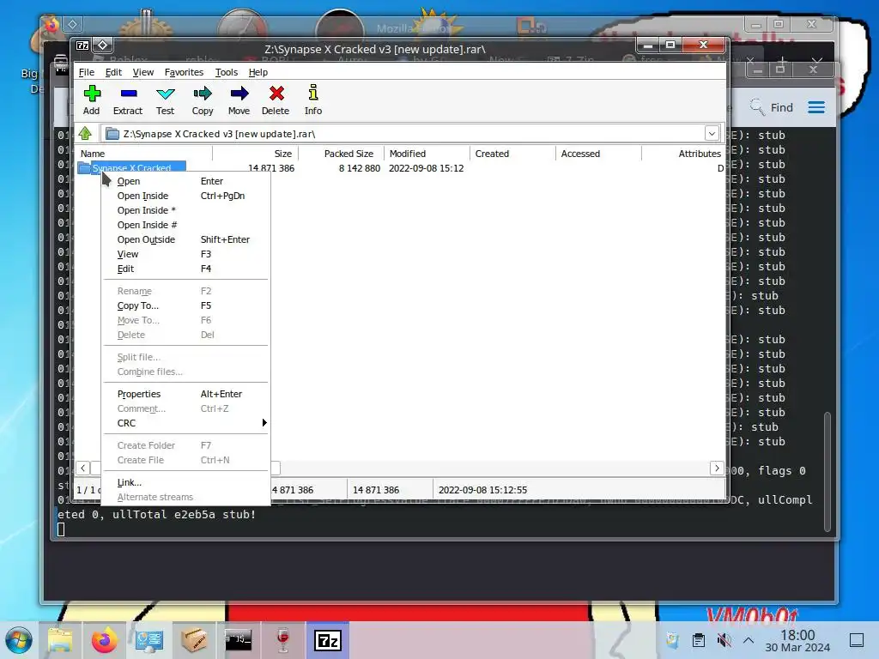This screenshot has height=659, width=879.
Task: Sort by Created column header
Action: pyautogui.click(x=512, y=154)
